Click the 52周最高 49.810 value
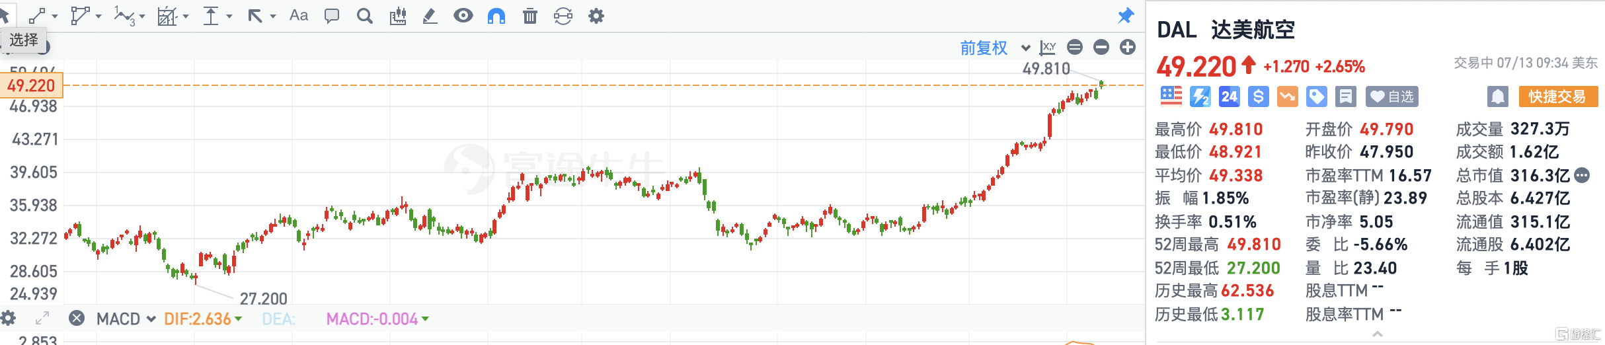Screen dimensions: 1605x345 1254,245
